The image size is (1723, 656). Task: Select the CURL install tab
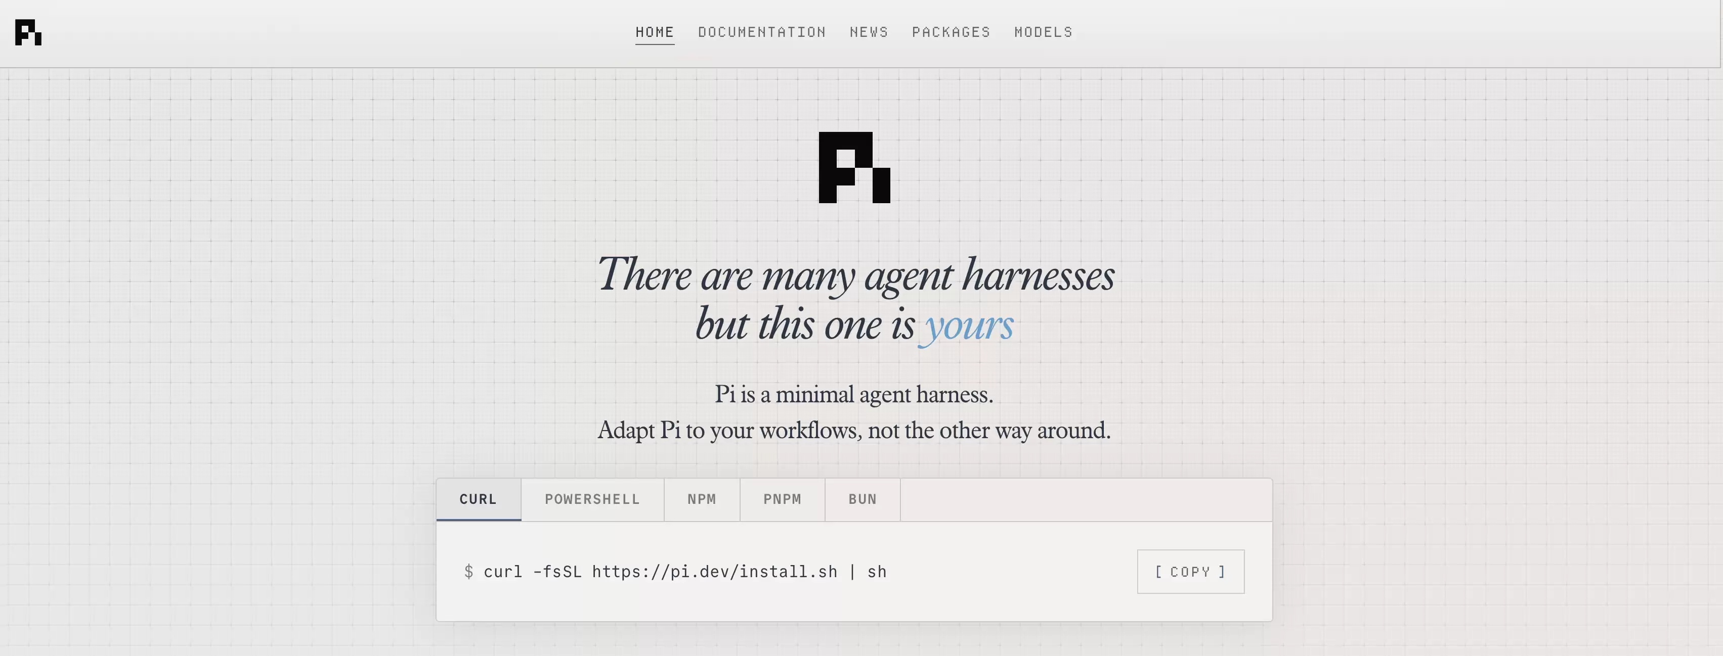click(x=478, y=500)
